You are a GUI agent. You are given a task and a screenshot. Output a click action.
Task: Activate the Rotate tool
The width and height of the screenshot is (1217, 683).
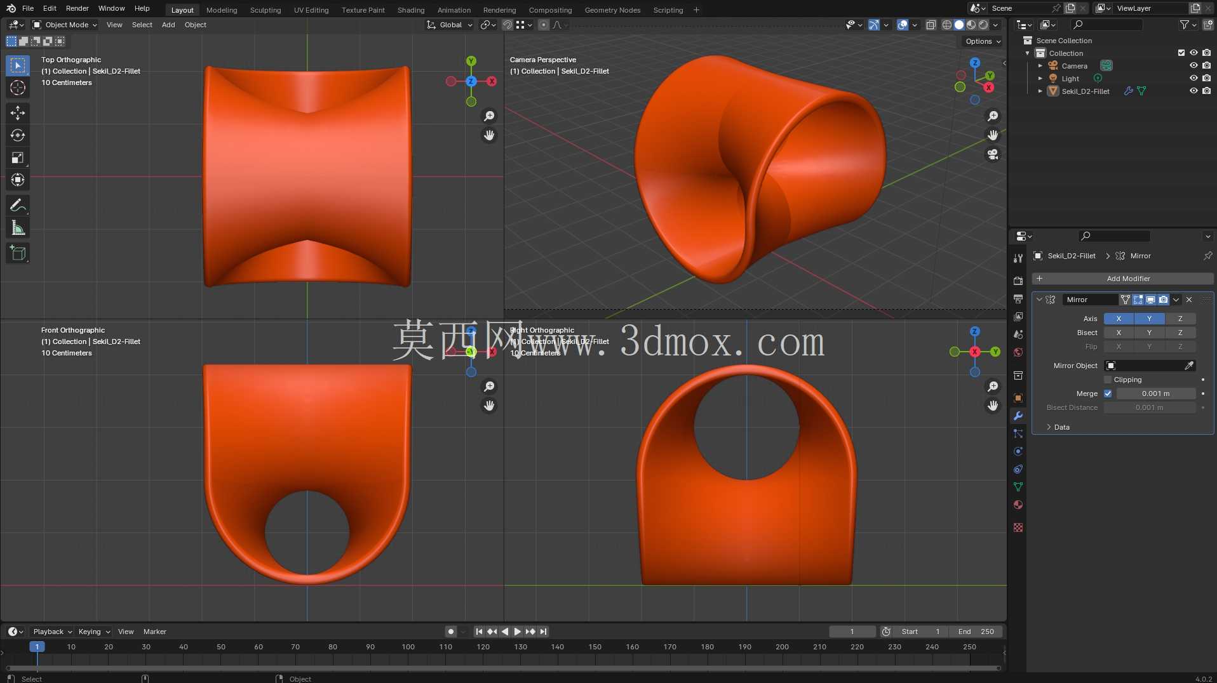click(x=18, y=135)
